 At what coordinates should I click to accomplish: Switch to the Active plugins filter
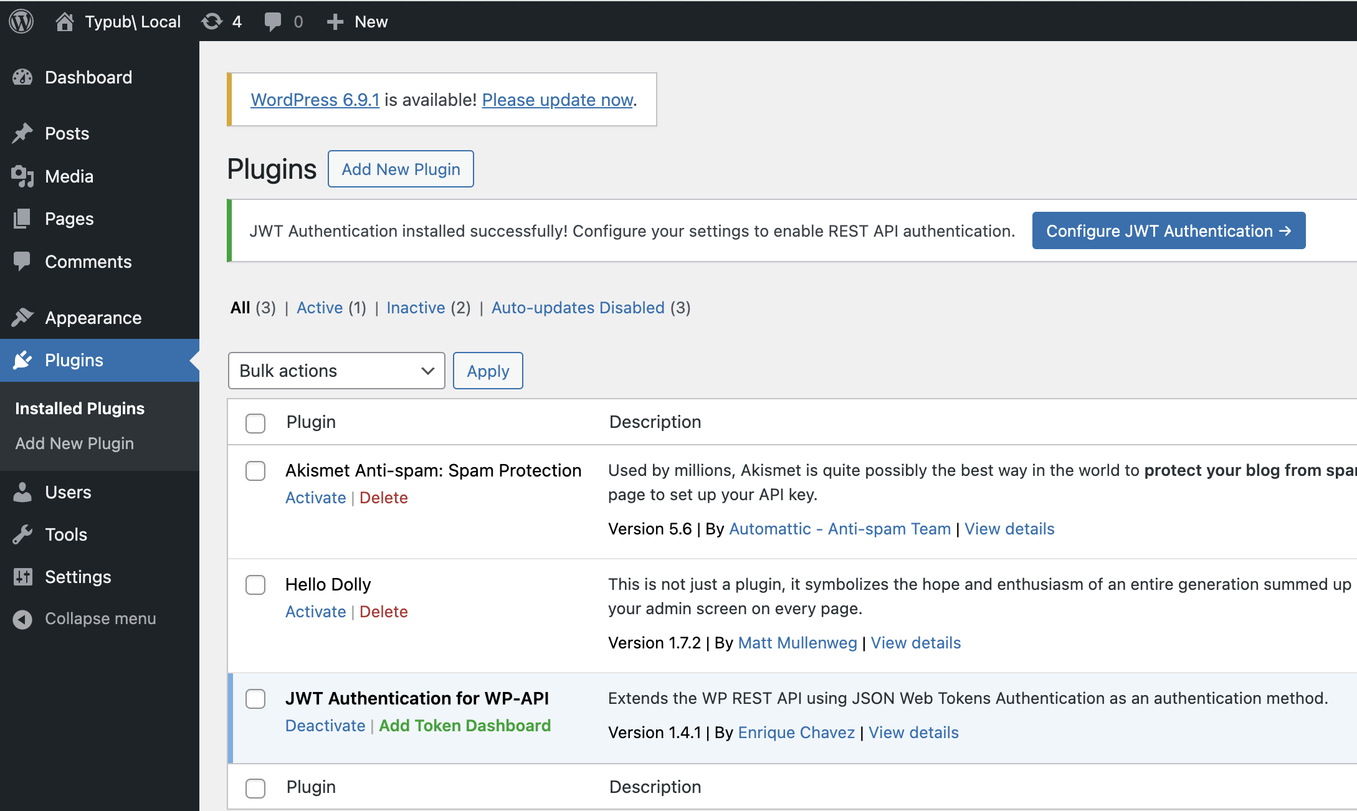tap(319, 308)
